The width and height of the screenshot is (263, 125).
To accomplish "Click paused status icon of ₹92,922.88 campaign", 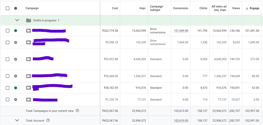I will point(16,59).
